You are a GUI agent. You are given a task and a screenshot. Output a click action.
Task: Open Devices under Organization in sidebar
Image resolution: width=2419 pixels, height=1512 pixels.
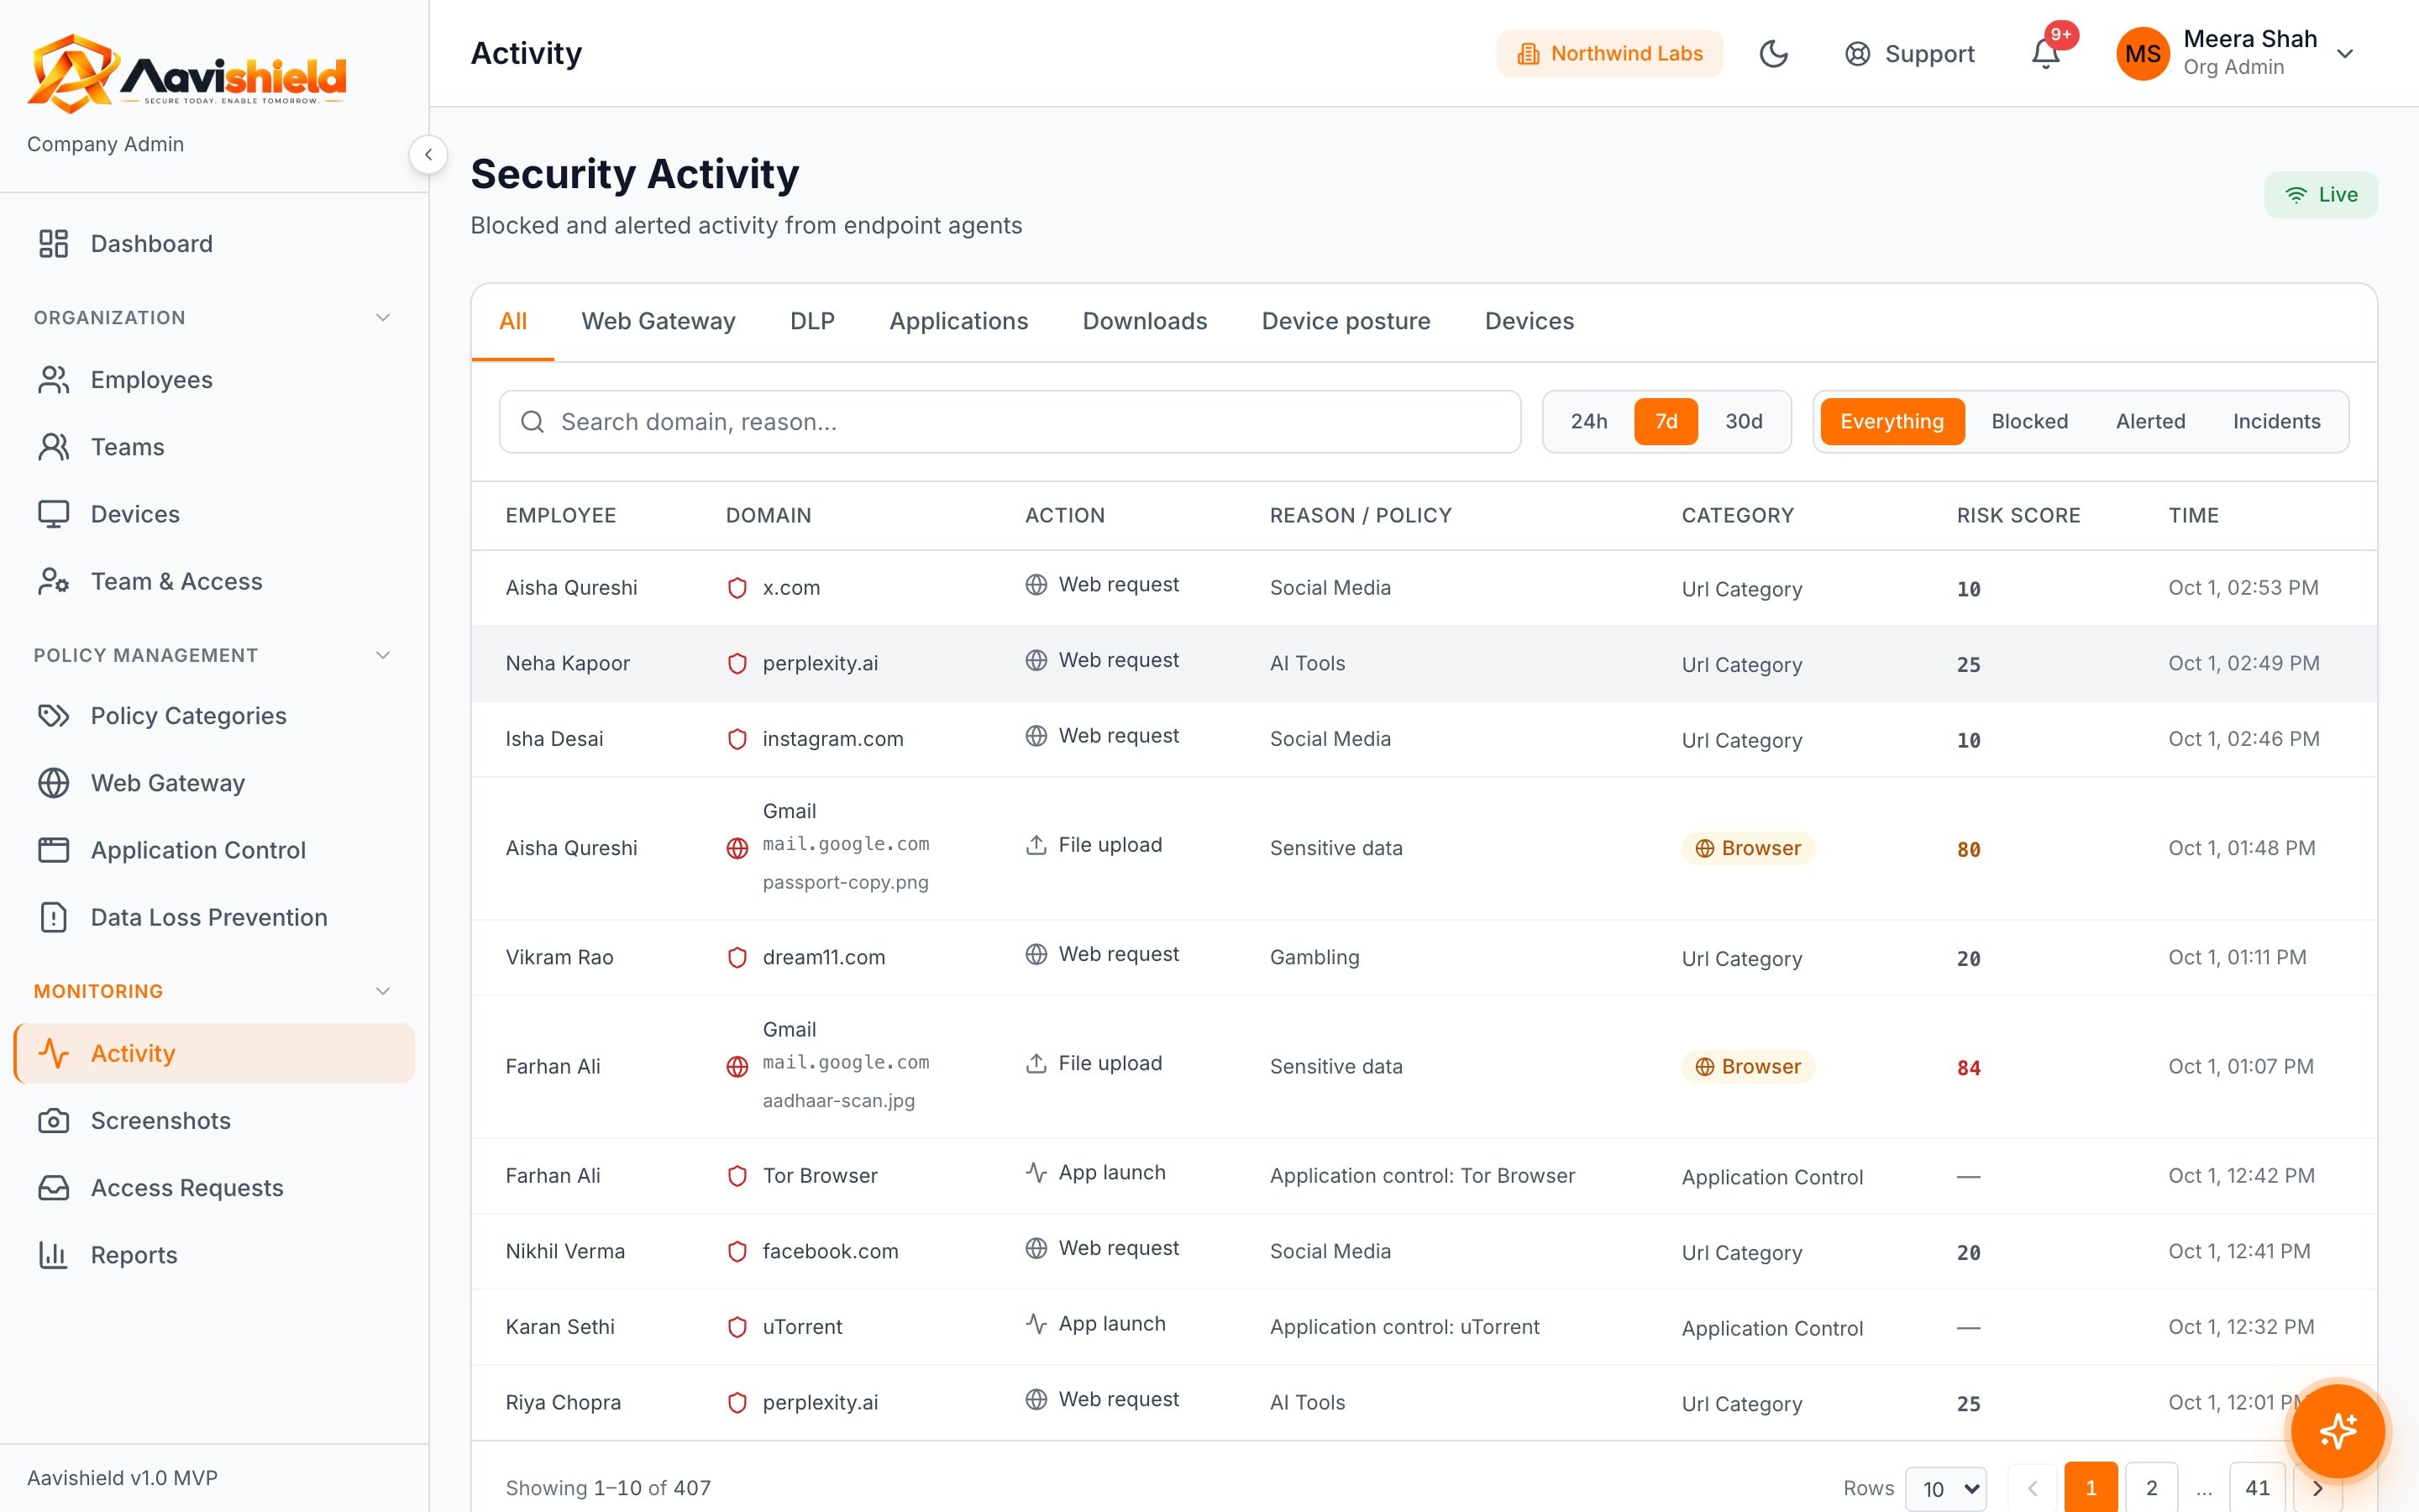tap(214, 514)
